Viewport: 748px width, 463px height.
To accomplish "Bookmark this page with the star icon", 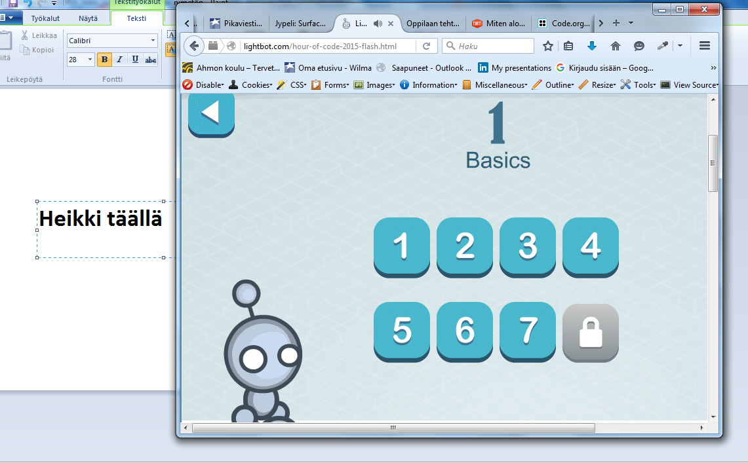I will [548, 46].
